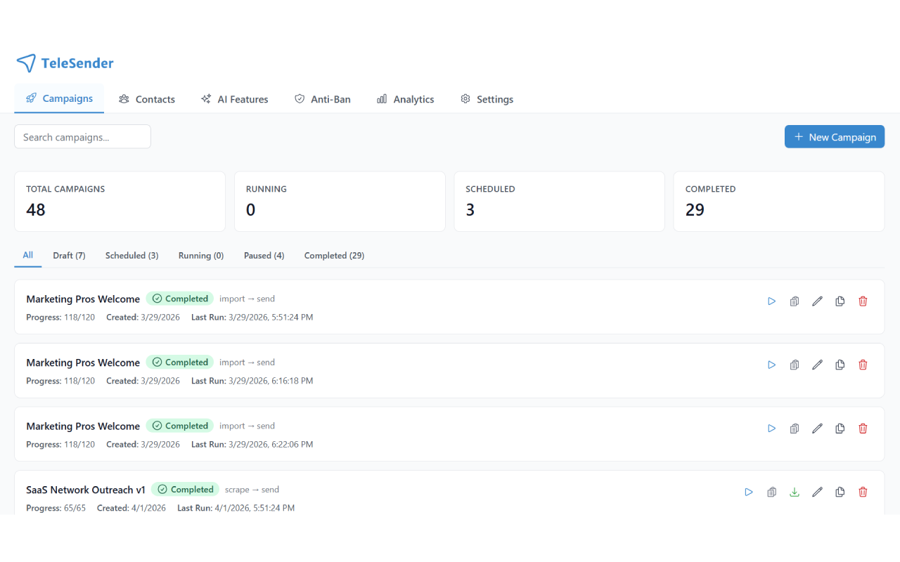Viewport: 900px width, 562px height.
Task: Show only Draft (7) campaigns
Action: pyautogui.click(x=69, y=256)
